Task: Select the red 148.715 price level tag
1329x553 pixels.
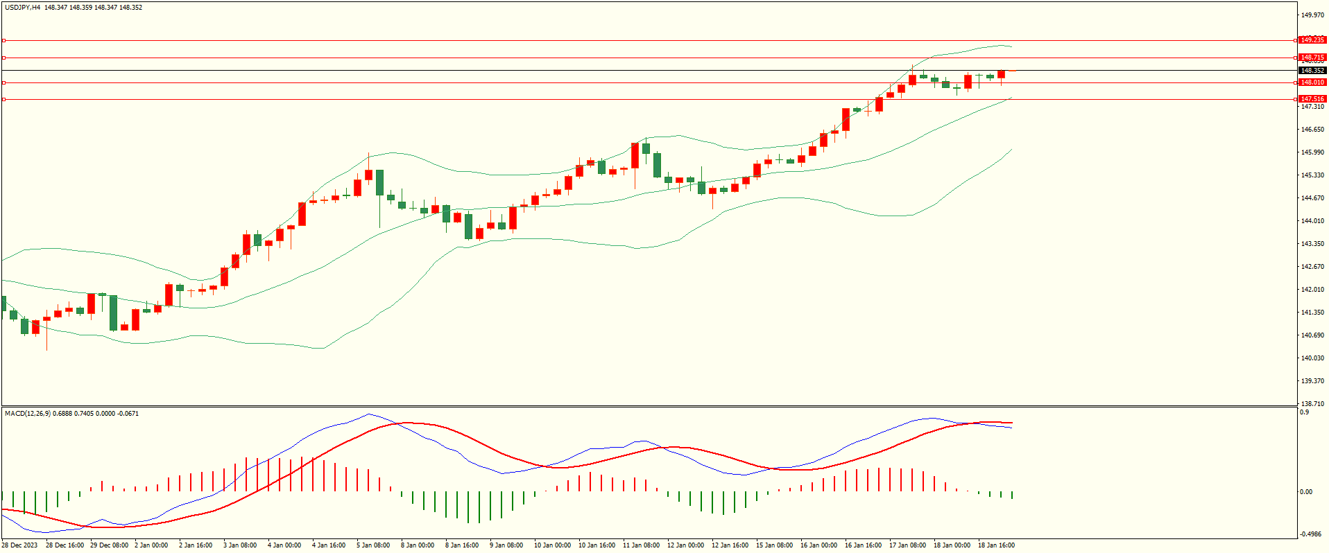Action: [x=1312, y=58]
